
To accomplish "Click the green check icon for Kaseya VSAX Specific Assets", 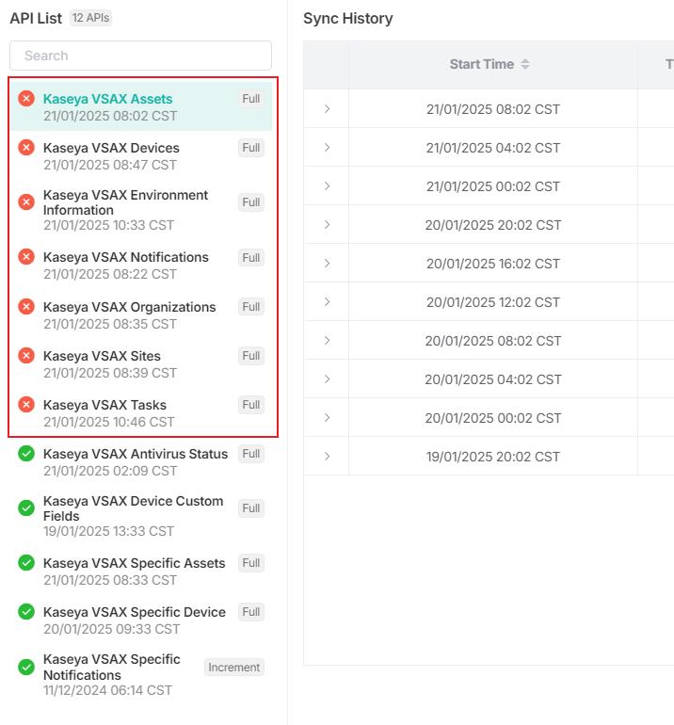I will (26, 563).
